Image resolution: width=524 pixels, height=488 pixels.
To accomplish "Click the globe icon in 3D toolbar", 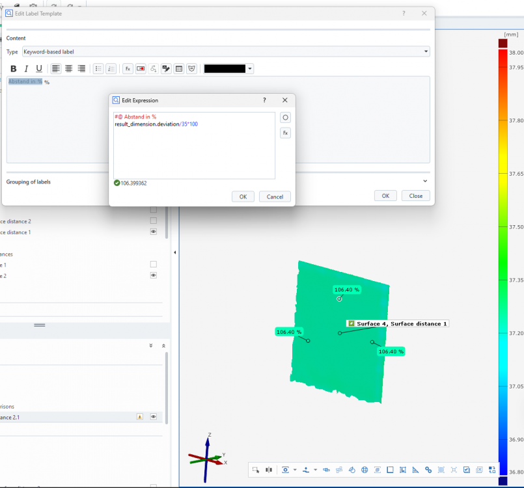I will (x=365, y=470).
